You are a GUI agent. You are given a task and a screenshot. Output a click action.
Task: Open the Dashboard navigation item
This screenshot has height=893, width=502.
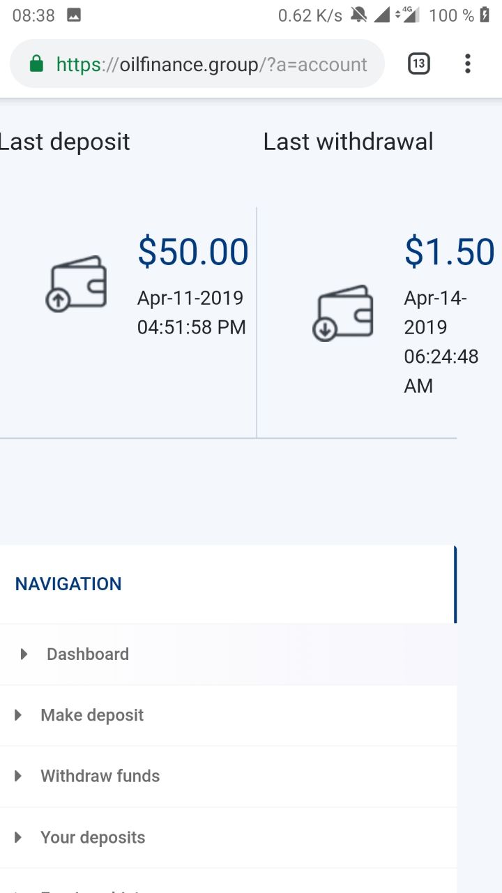[x=228, y=654]
